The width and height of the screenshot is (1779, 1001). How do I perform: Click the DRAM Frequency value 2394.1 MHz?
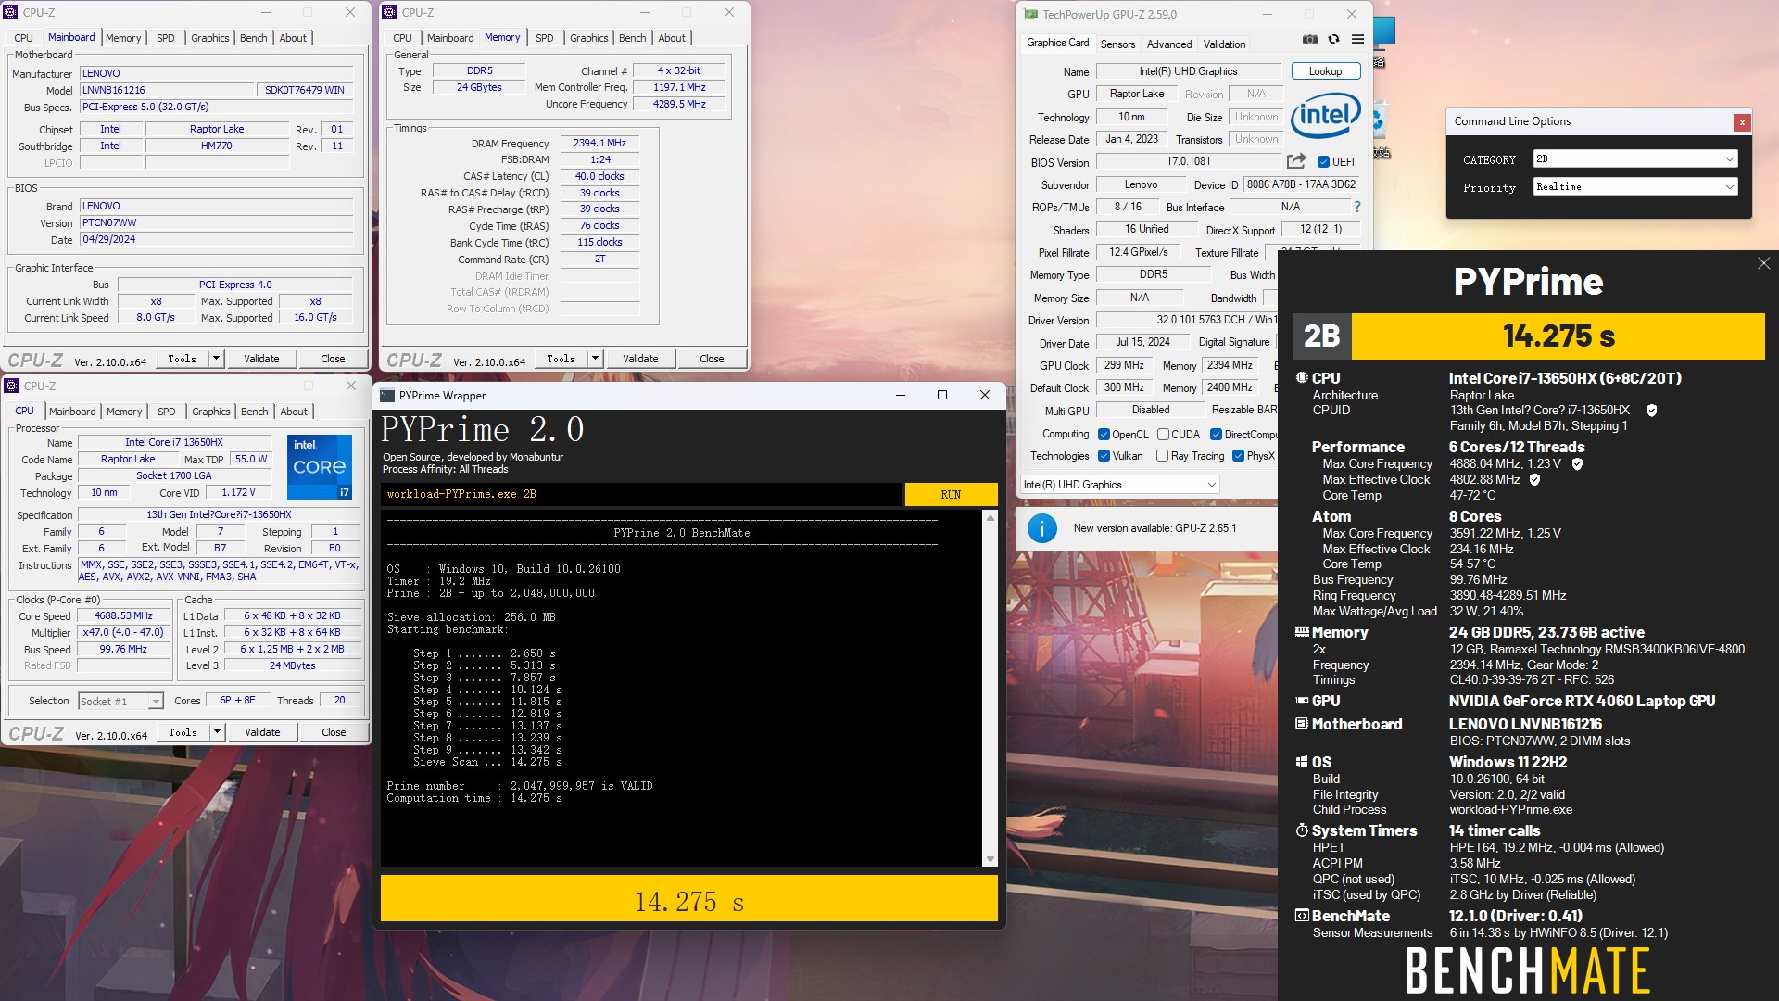tap(599, 143)
